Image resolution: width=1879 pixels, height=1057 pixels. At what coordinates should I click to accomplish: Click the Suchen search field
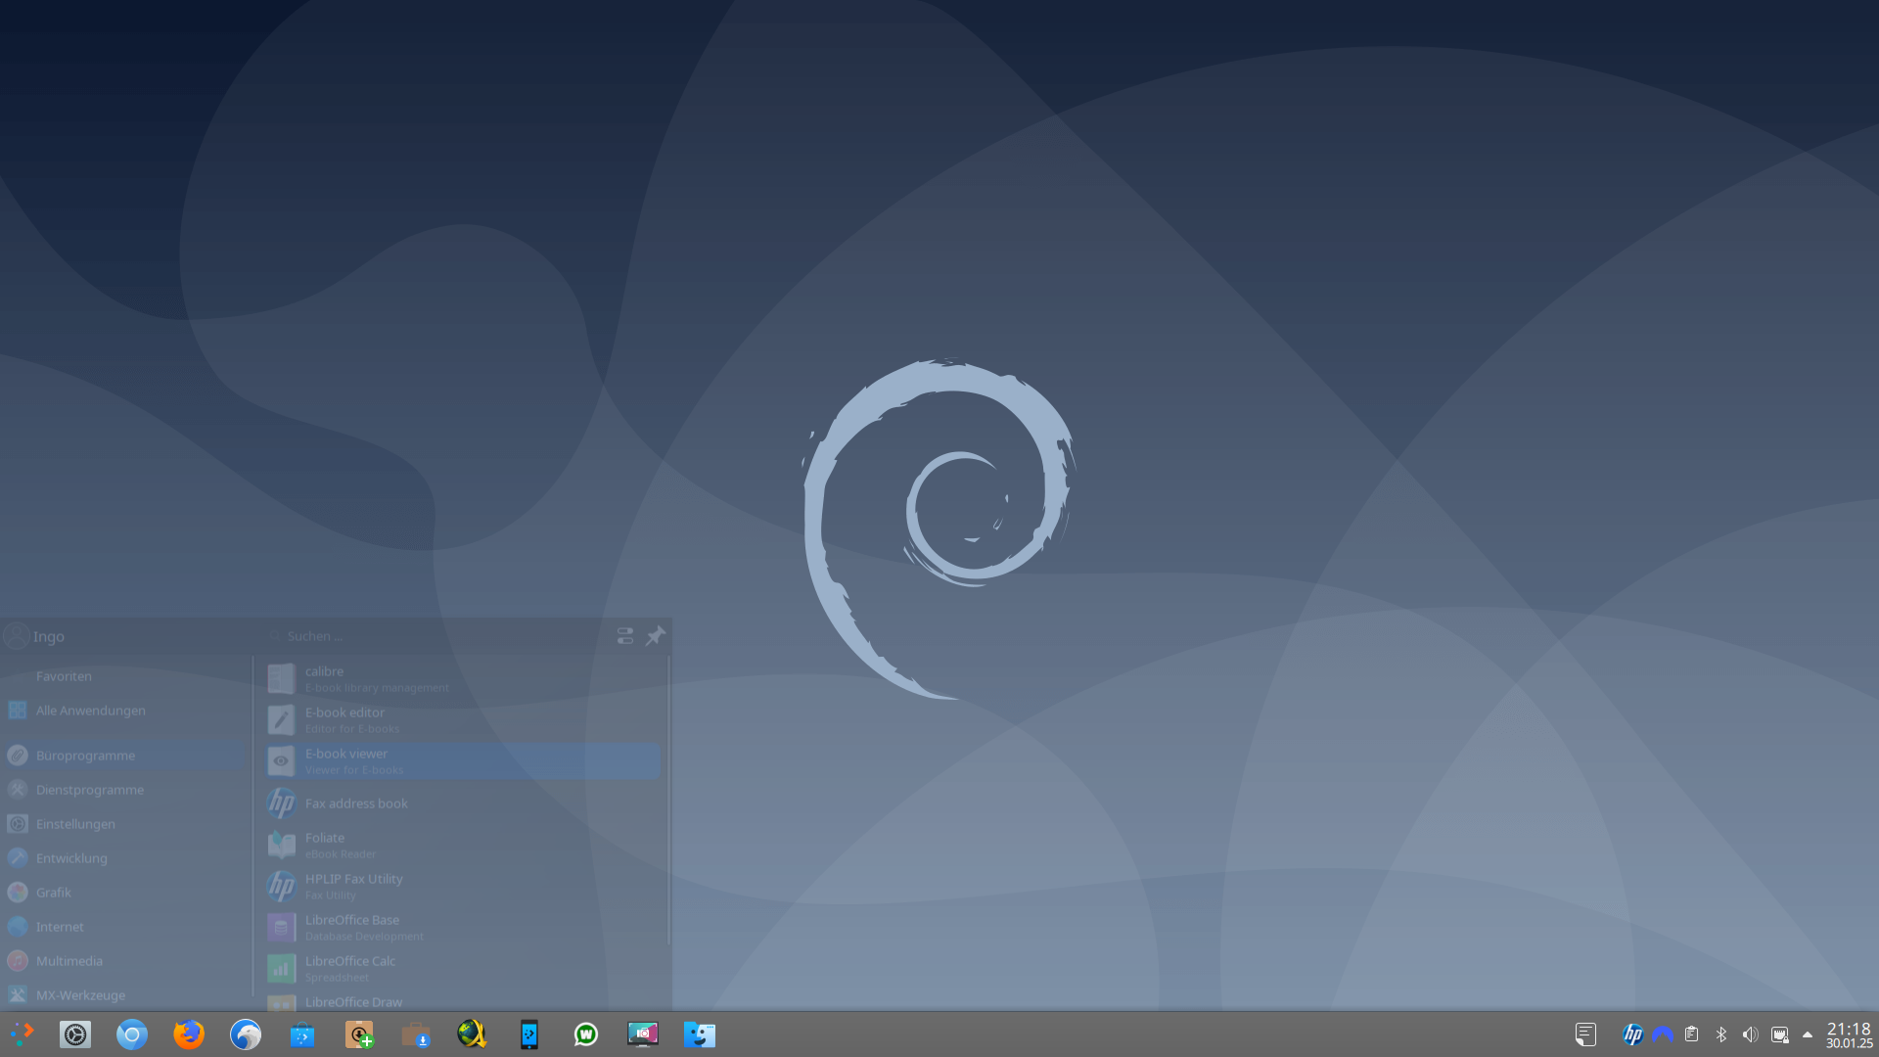pyautogui.click(x=431, y=636)
